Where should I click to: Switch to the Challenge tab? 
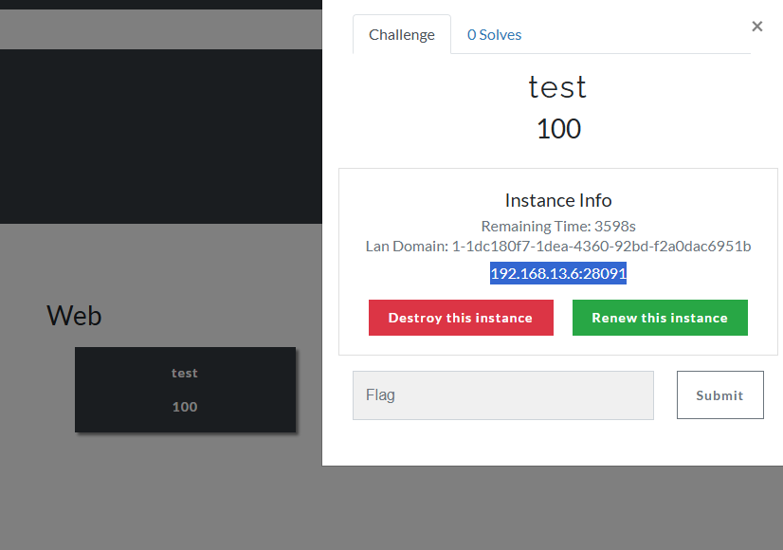[x=402, y=35]
